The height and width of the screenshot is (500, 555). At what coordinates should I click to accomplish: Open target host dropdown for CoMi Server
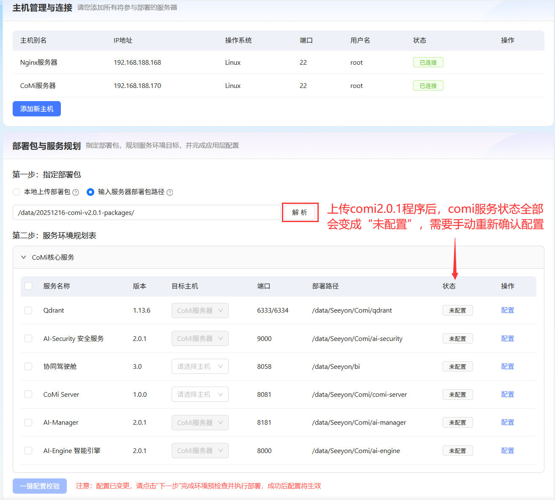[200, 394]
